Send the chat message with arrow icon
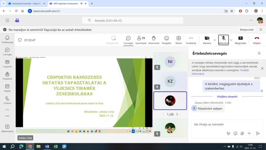 258,133
